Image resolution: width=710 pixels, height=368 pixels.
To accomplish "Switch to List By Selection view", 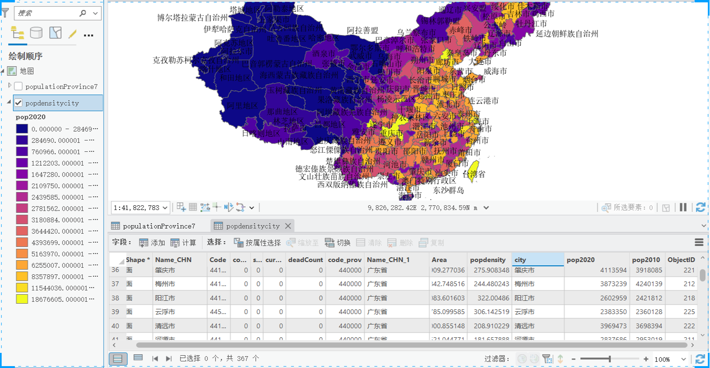I will coord(55,33).
